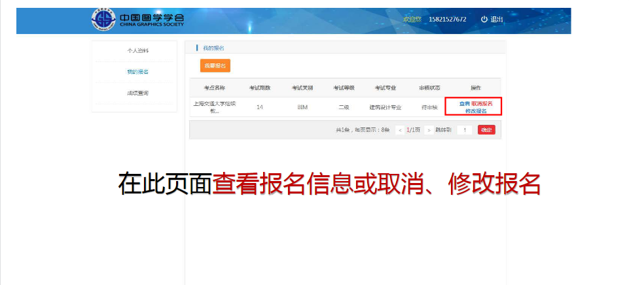Go to the next page arrow
The image size is (629, 285).
point(429,130)
